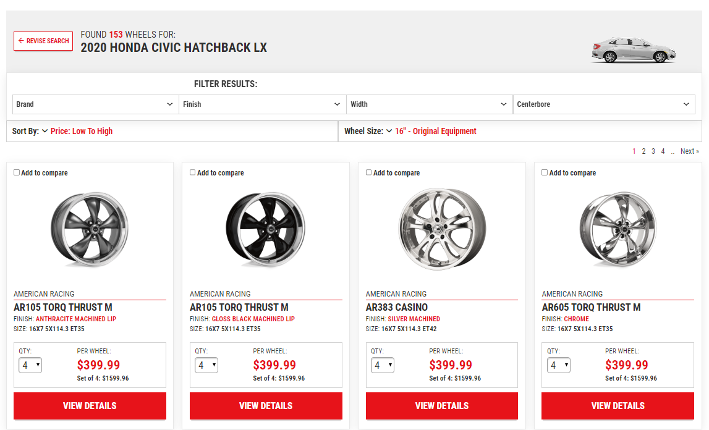Change the Wheel Size 16" Original Equipment option
The width and height of the screenshot is (709, 430).
tap(435, 131)
